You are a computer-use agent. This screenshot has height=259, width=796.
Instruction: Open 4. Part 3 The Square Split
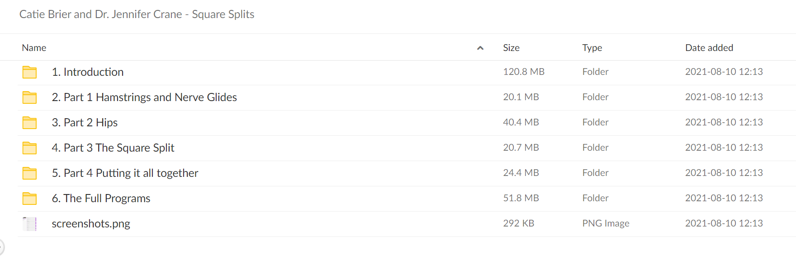click(113, 148)
